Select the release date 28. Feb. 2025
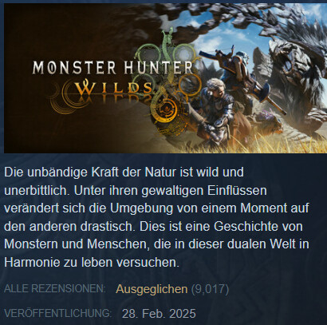 tap(159, 314)
